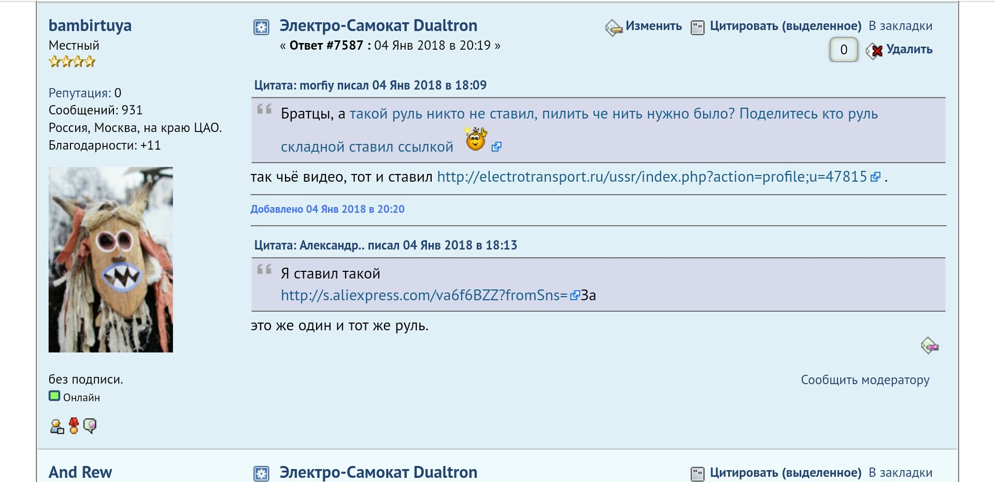The height and width of the screenshot is (482, 995).
Task: Click the post rating counter showing 0
Action: pos(843,50)
